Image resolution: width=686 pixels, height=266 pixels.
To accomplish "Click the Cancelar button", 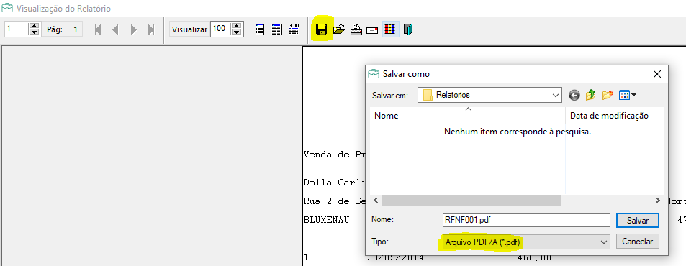I will click(638, 241).
